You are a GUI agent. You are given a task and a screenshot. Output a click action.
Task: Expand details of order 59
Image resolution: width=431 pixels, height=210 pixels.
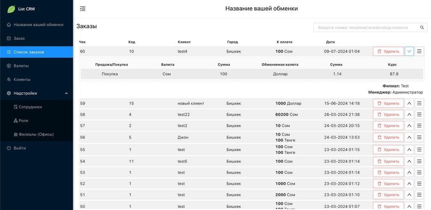coord(409,103)
